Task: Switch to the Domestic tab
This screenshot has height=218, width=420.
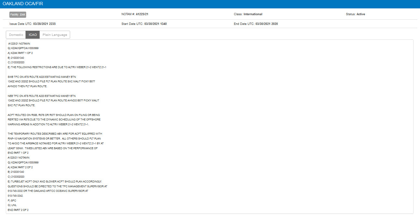Action: 16,35
